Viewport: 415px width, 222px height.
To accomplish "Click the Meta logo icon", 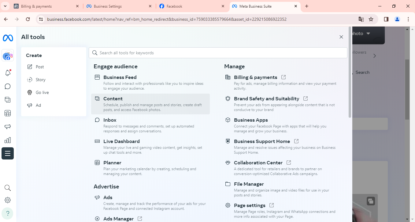I will point(8,38).
